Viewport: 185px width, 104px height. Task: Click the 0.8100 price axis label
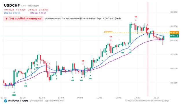pyautogui.click(x=174, y=69)
